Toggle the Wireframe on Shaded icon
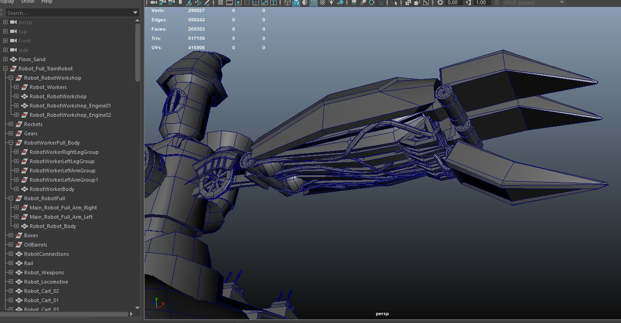This screenshot has width=621, height=323. [314, 2]
